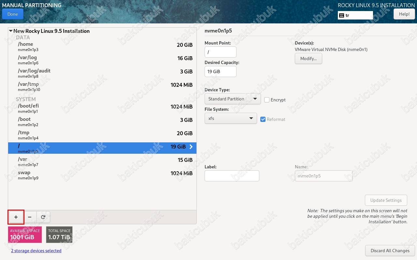Click the Help! button
This screenshot has height=260, width=417.
click(404, 14)
